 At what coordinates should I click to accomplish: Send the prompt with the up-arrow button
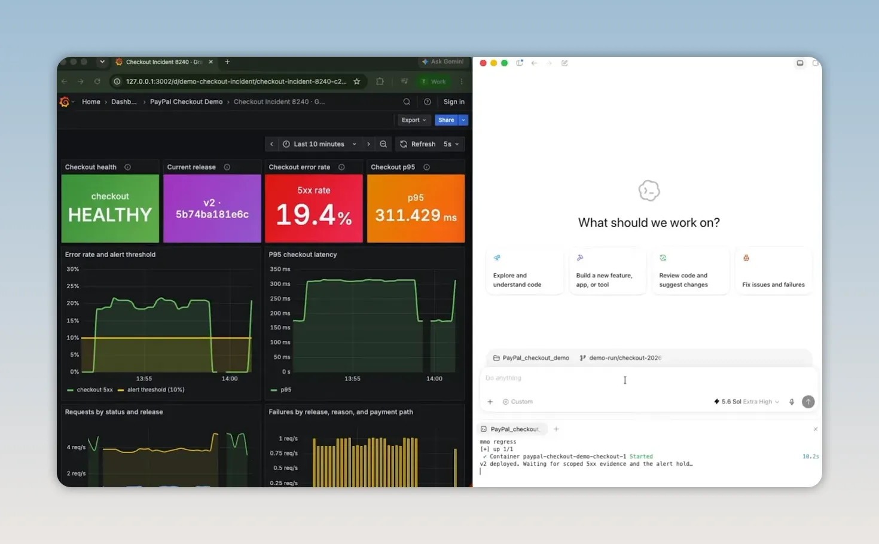(808, 402)
